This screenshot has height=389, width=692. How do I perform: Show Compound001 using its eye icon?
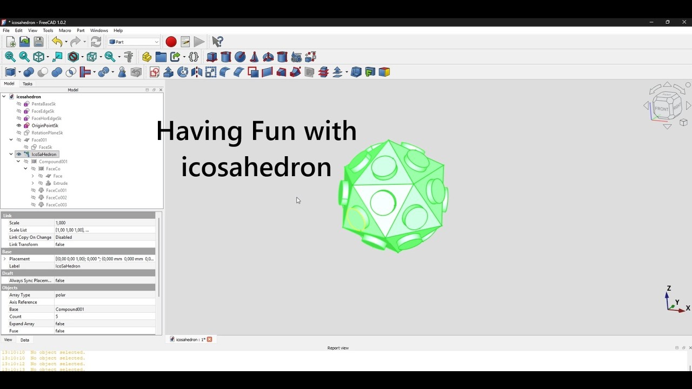pyautogui.click(x=26, y=162)
